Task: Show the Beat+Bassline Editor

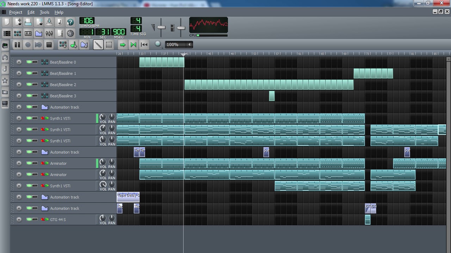Action: tap(17, 33)
